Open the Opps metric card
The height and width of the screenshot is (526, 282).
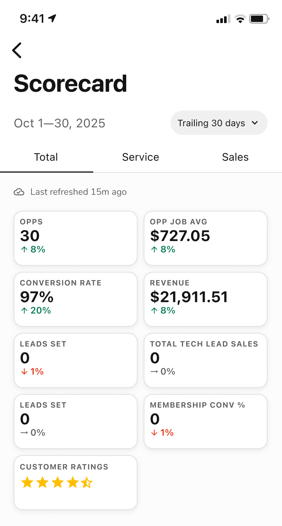coord(75,238)
